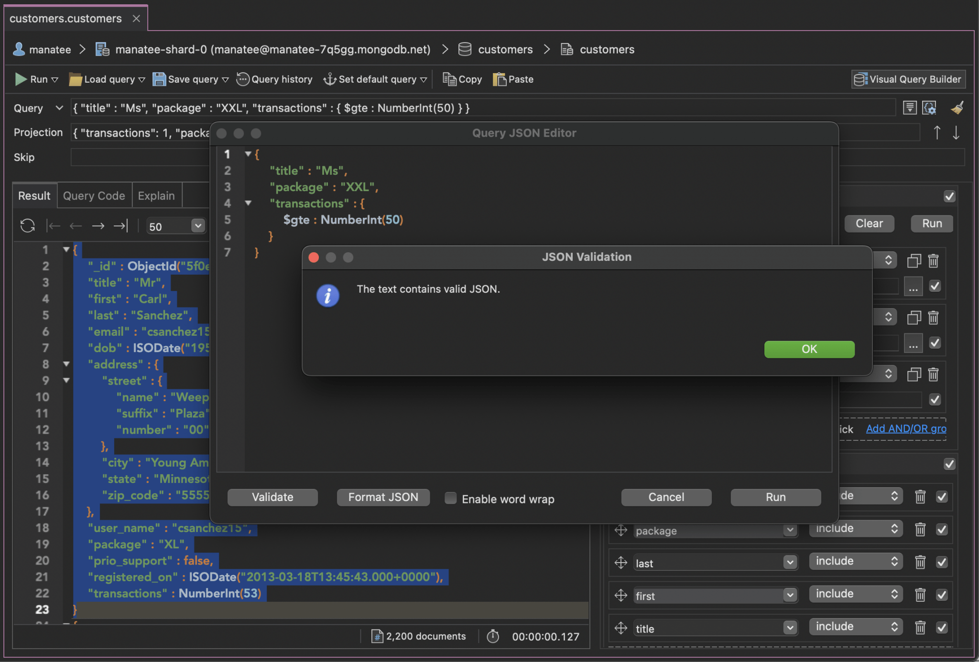Open query options via the braces-gear icon

(x=930, y=107)
